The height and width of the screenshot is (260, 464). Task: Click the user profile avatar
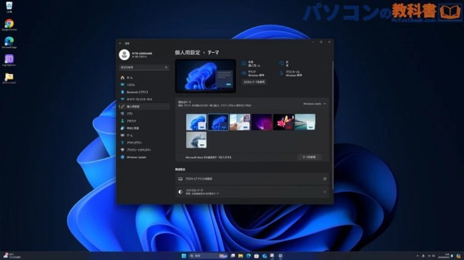pos(125,55)
